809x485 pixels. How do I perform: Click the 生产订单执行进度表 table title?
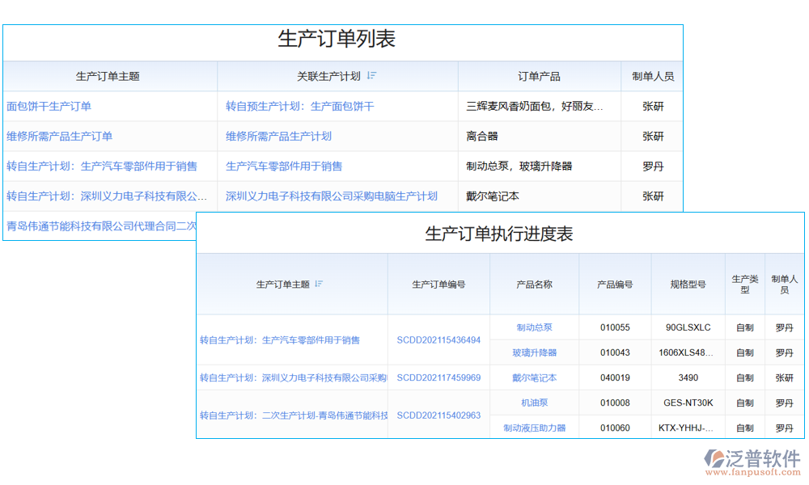click(501, 234)
